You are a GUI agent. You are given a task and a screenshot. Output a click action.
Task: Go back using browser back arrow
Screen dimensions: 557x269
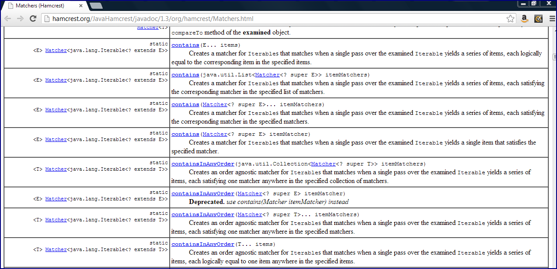7,19
